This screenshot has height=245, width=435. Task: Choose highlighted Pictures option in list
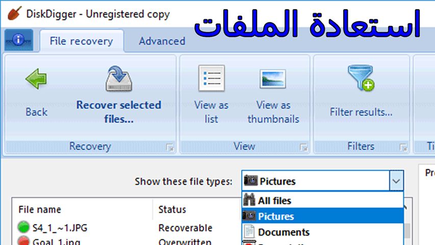pyautogui.click(x=323, y=216)
